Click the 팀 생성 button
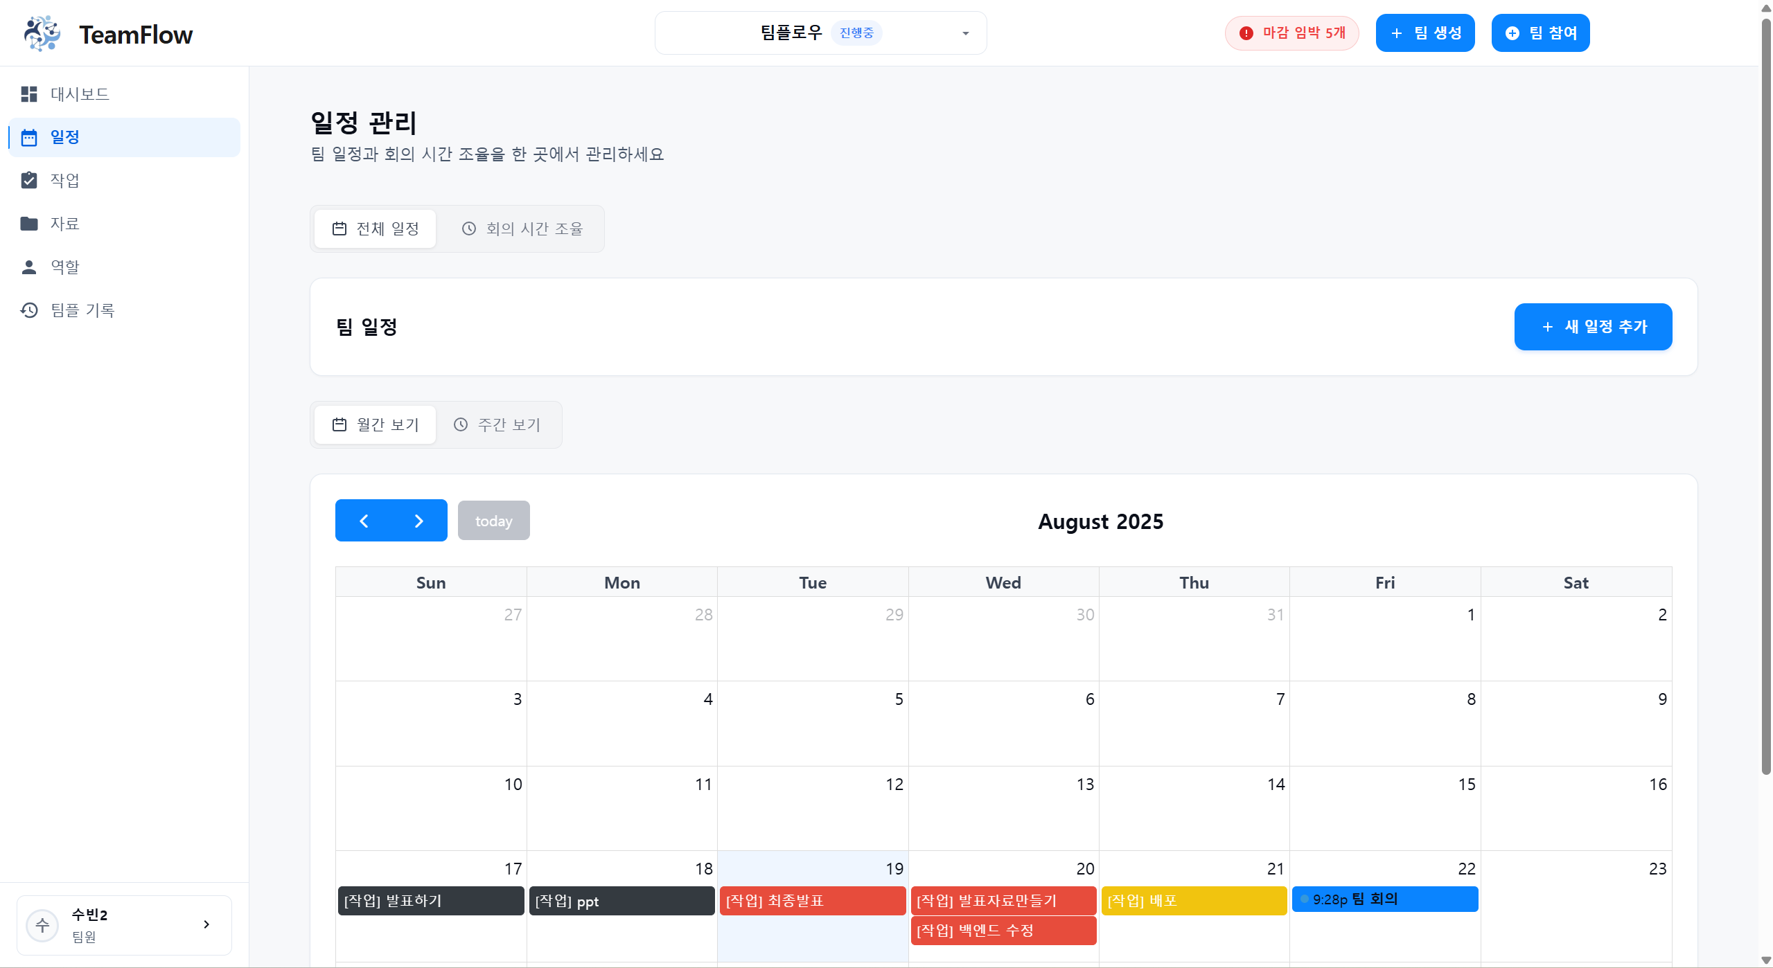Viewport: 1773px width, 968px height. (1424, 33)
